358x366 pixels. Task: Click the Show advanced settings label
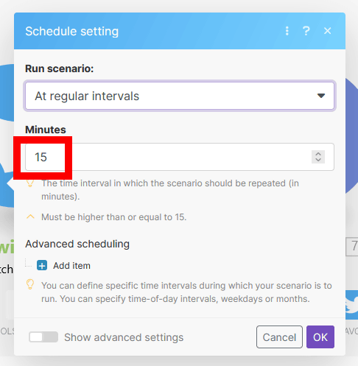[x=124, y=337]
